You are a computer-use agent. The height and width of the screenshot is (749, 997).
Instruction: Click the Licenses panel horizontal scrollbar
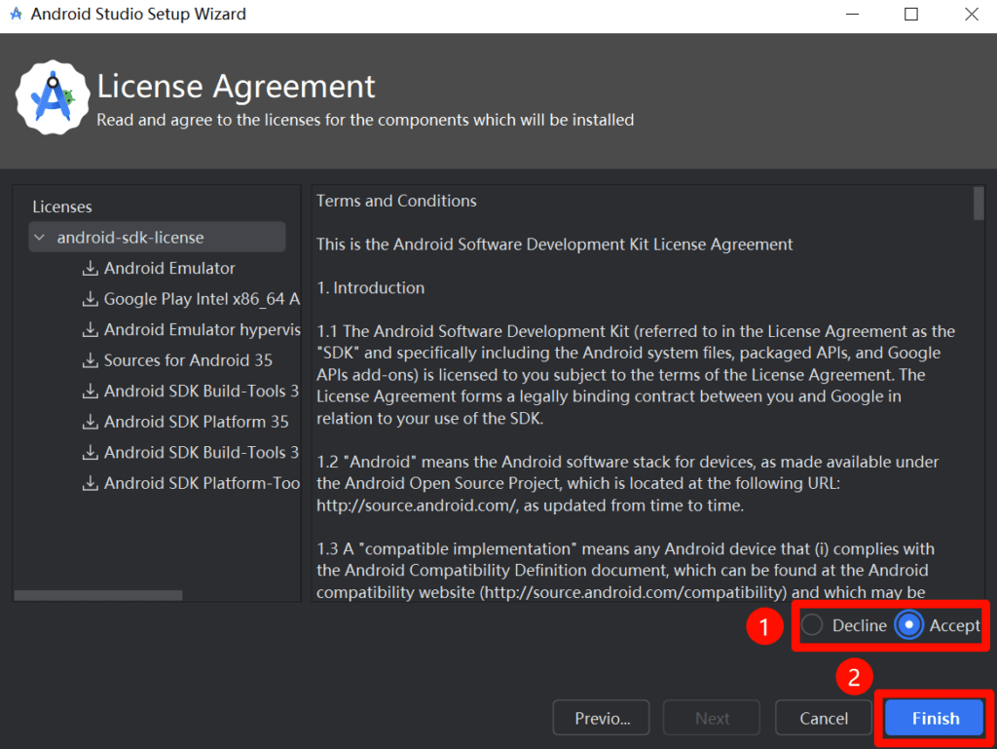pyautogui.click(x=97, y=595)
